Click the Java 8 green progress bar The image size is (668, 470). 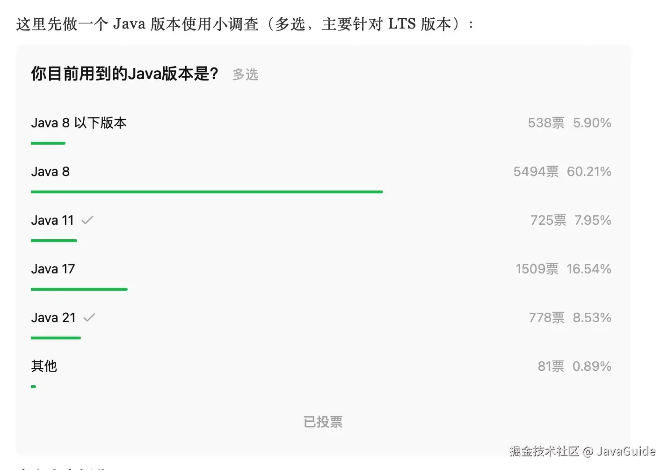click(207, 192)
